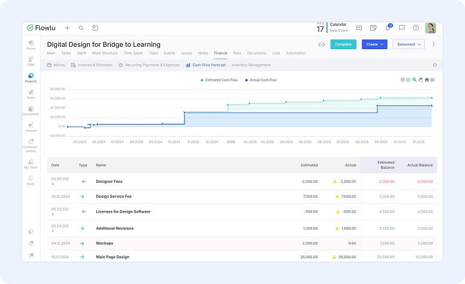This screenshot has width=465, height=284.
Task: Click the search magnifier in top bar
Action: coord(81,28)
